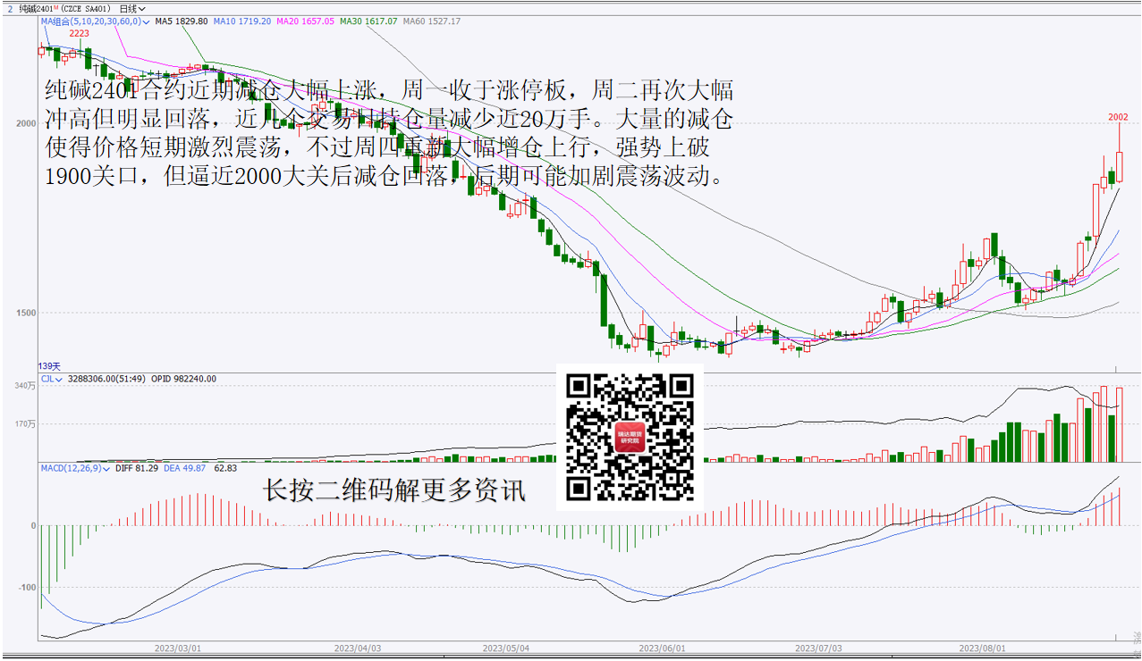Open the 日线 period dropdown
The height and width of the screenshot is (661, 1142).
(132, 8)
